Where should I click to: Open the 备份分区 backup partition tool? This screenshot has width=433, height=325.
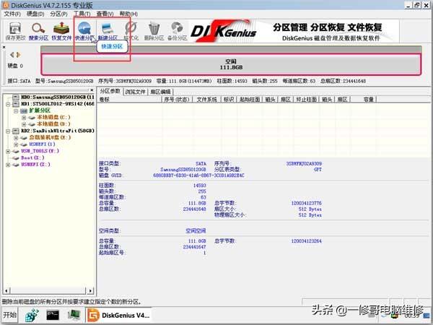pyautogui.click(x=177, y=31)
